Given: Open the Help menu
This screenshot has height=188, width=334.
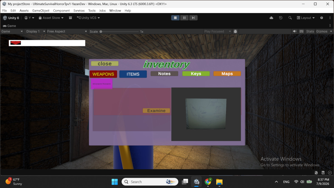Looking at the screenshot, I should (128, 11).
